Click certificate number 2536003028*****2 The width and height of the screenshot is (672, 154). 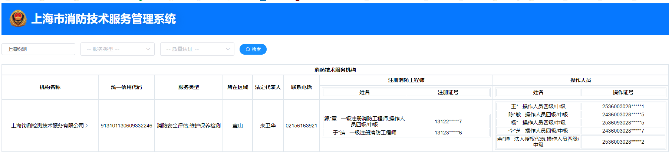(623, 142)
